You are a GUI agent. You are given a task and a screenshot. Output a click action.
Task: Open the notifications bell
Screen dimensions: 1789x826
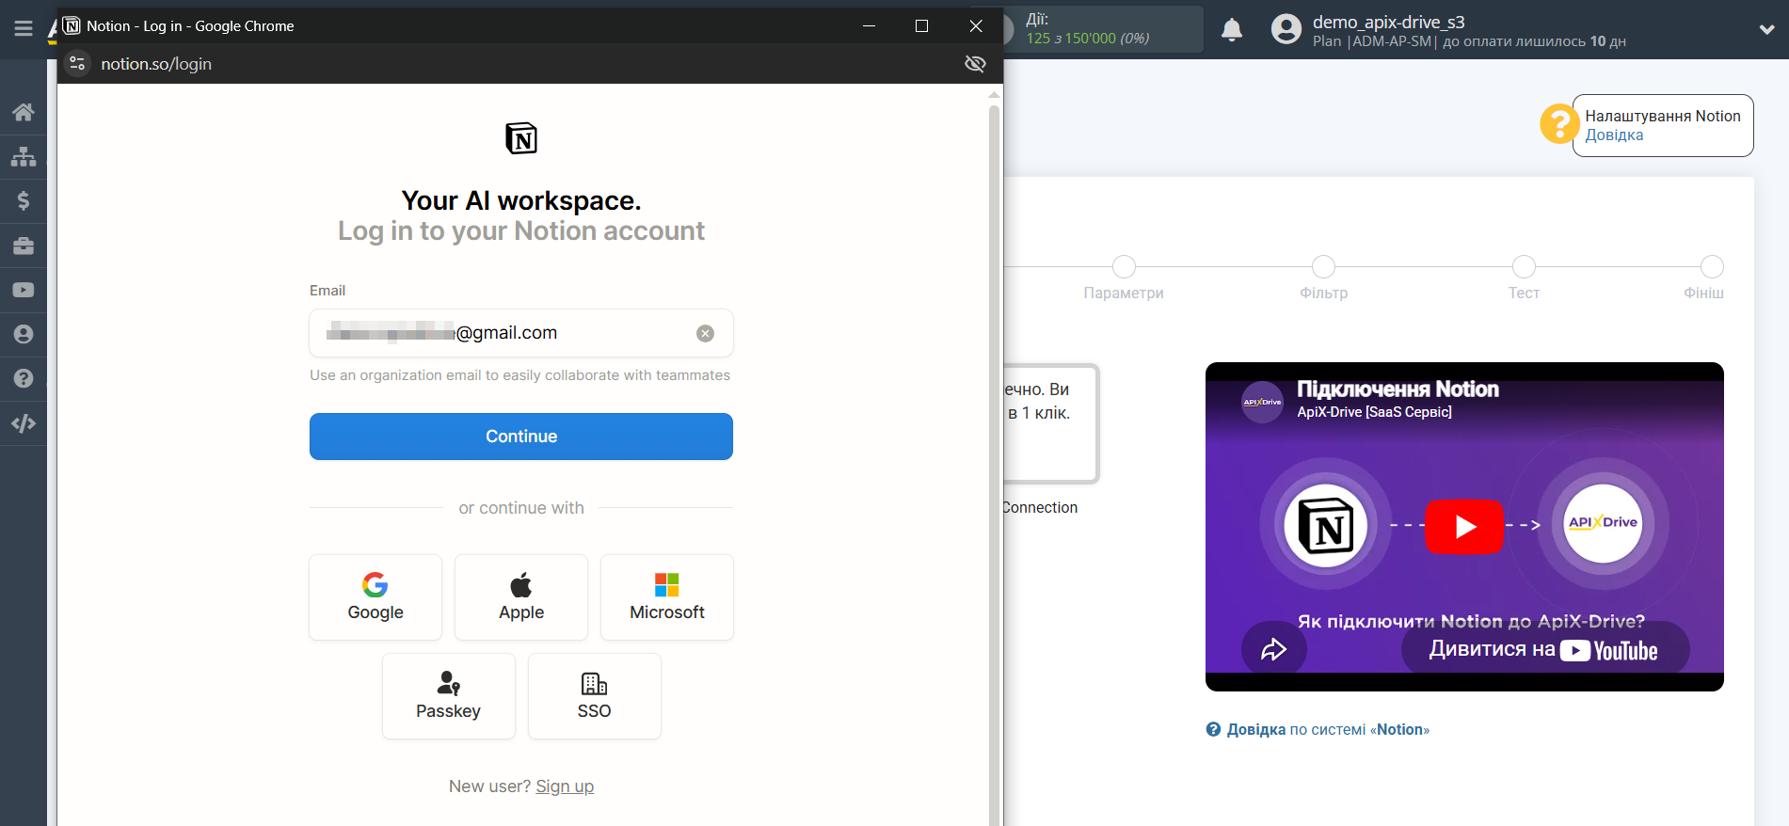[x=1232, y=30]
